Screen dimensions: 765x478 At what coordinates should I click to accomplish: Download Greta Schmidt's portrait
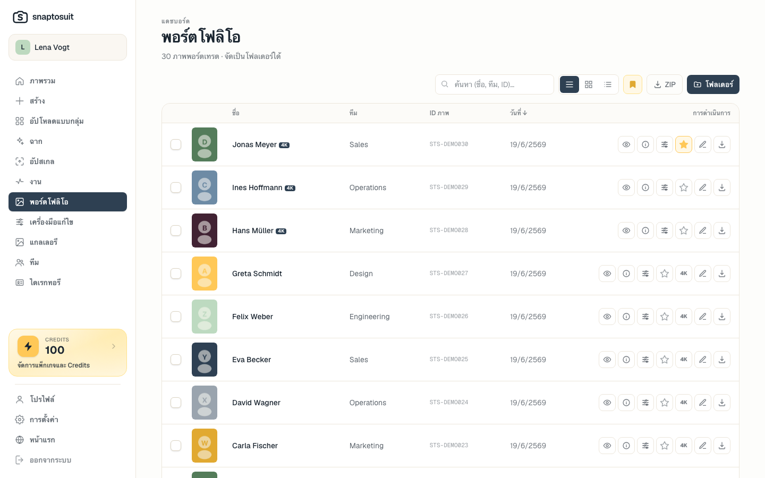click(722, 274)
